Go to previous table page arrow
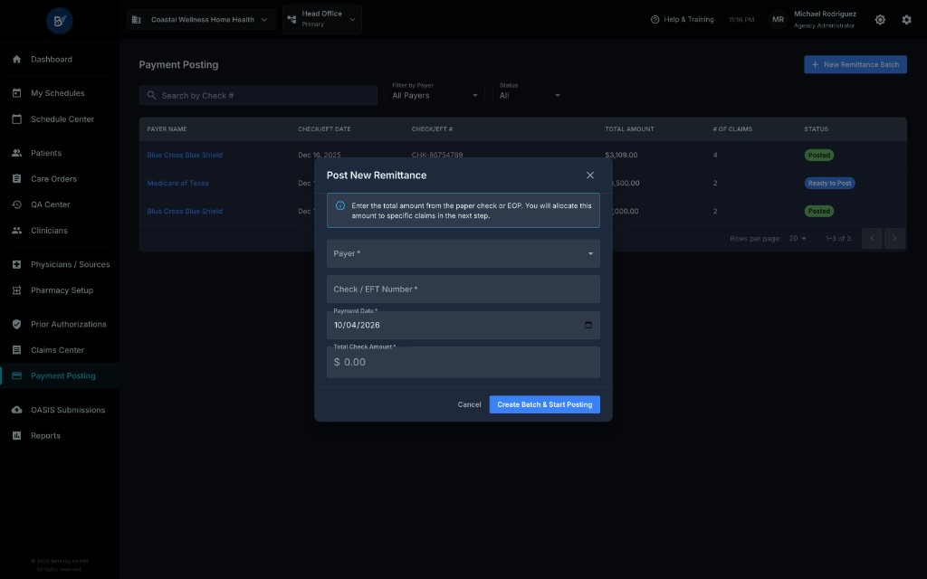Image resolution: width=927 pixels, height=579 pixels. (872, 238)
